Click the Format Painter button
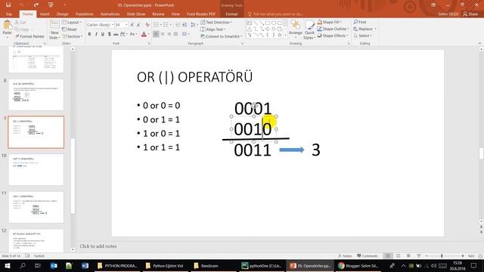 pyautogui.click(x=30, y=36)
